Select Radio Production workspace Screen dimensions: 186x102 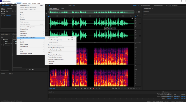pos(158,6)
